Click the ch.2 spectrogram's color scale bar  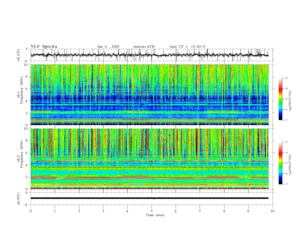click(x=280, y=163)
